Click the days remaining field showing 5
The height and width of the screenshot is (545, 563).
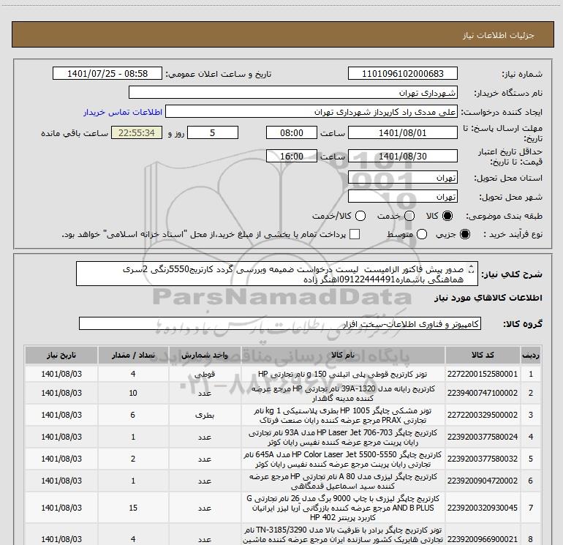[213, 132]
